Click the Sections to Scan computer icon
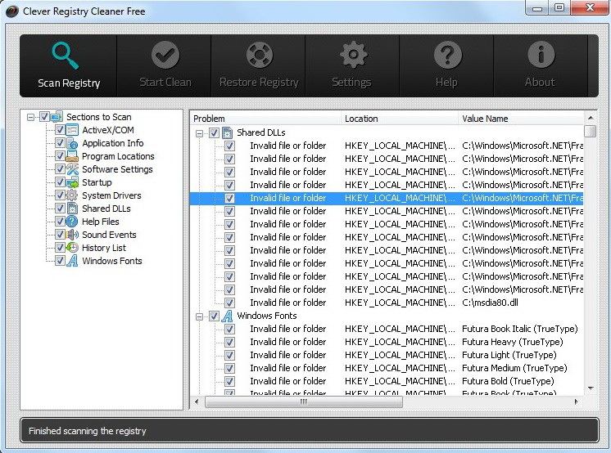Viewport: 611px width, 453px height. (x=57, y=117)
